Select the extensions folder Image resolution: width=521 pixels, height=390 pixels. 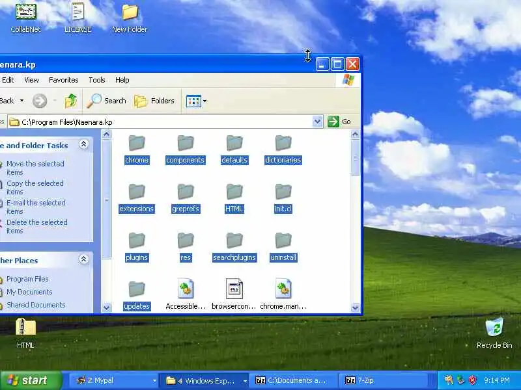pos(137,199)
